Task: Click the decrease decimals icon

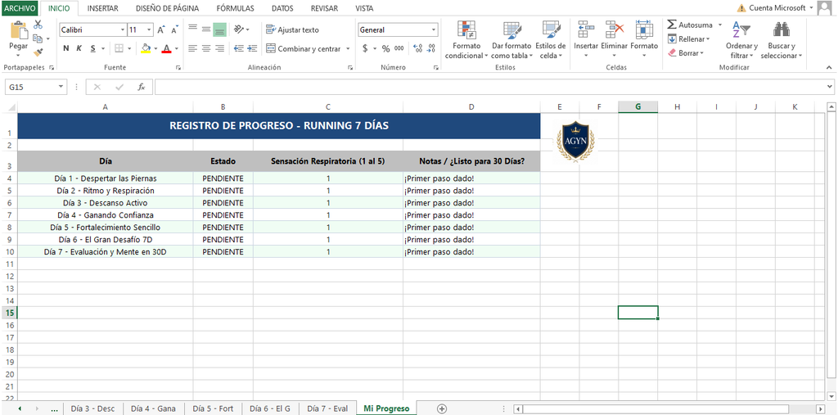Action: pyautogui.click(x=431, y=48)
